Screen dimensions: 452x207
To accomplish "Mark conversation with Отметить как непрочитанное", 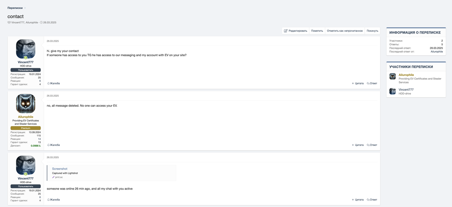I will pos(345,31).
